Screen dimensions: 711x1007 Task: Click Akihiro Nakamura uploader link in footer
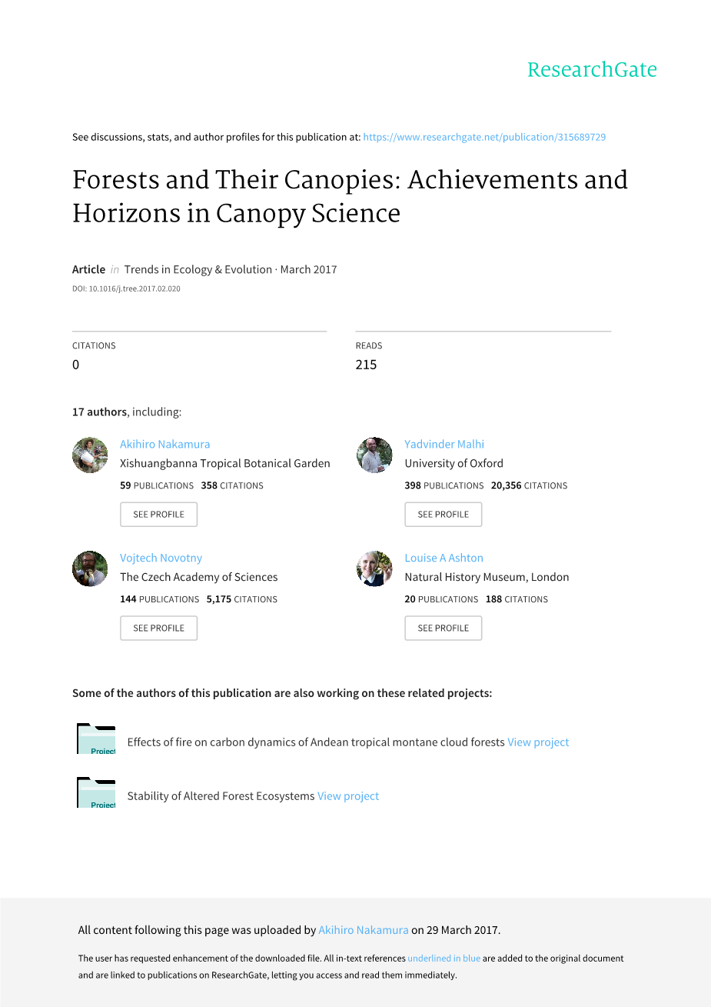click(x=364, y=930)
